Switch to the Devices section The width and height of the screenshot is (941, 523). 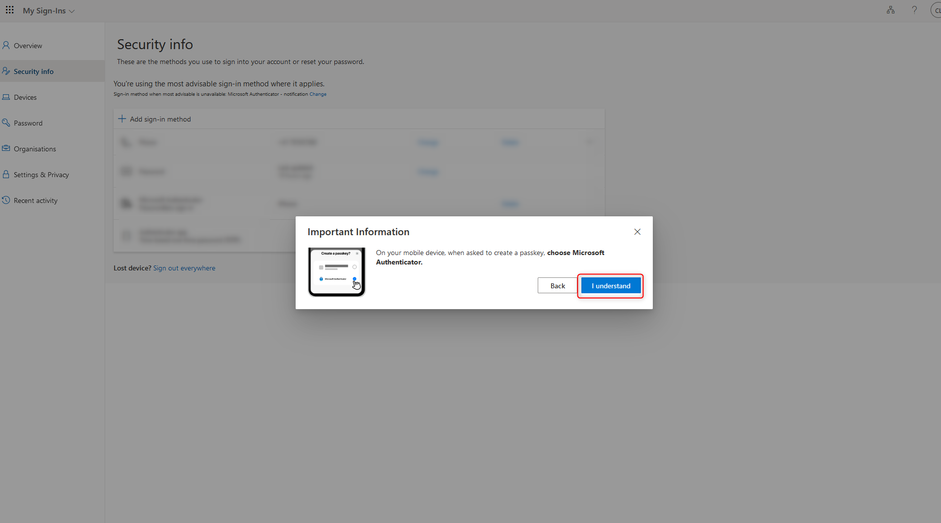[25, 97]
